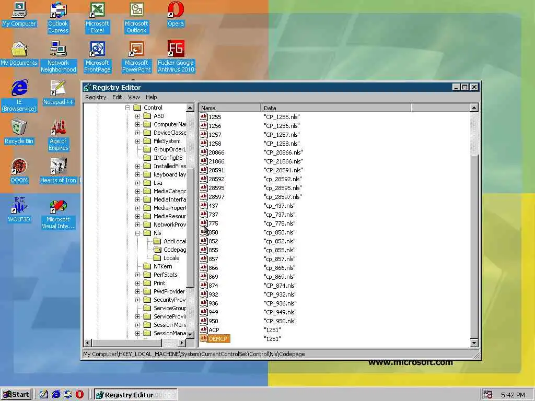Collapse the Control key in tree
Screen dimensions: 535x401
point(127,108)
